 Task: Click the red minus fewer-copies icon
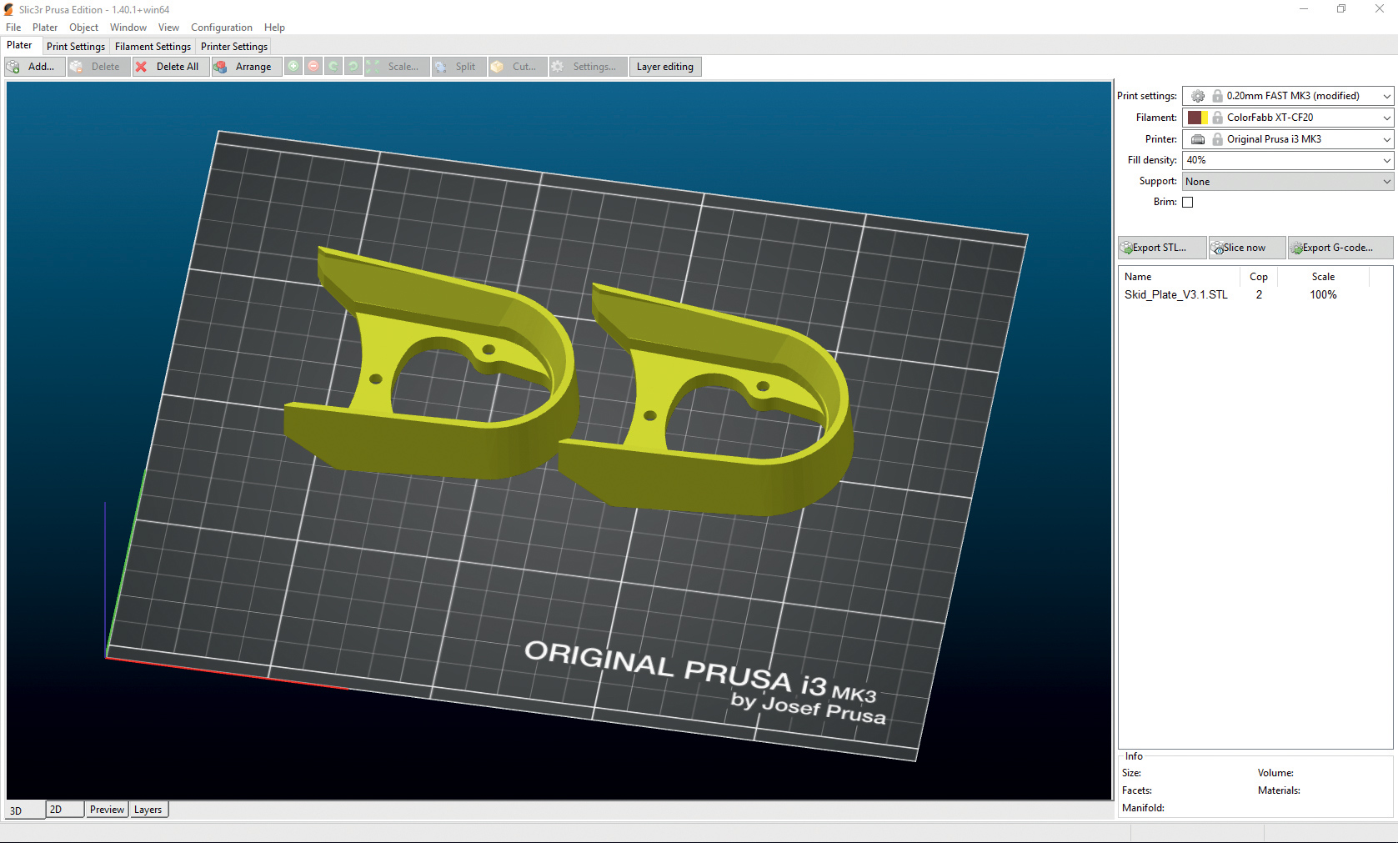[x=313, y=67]
